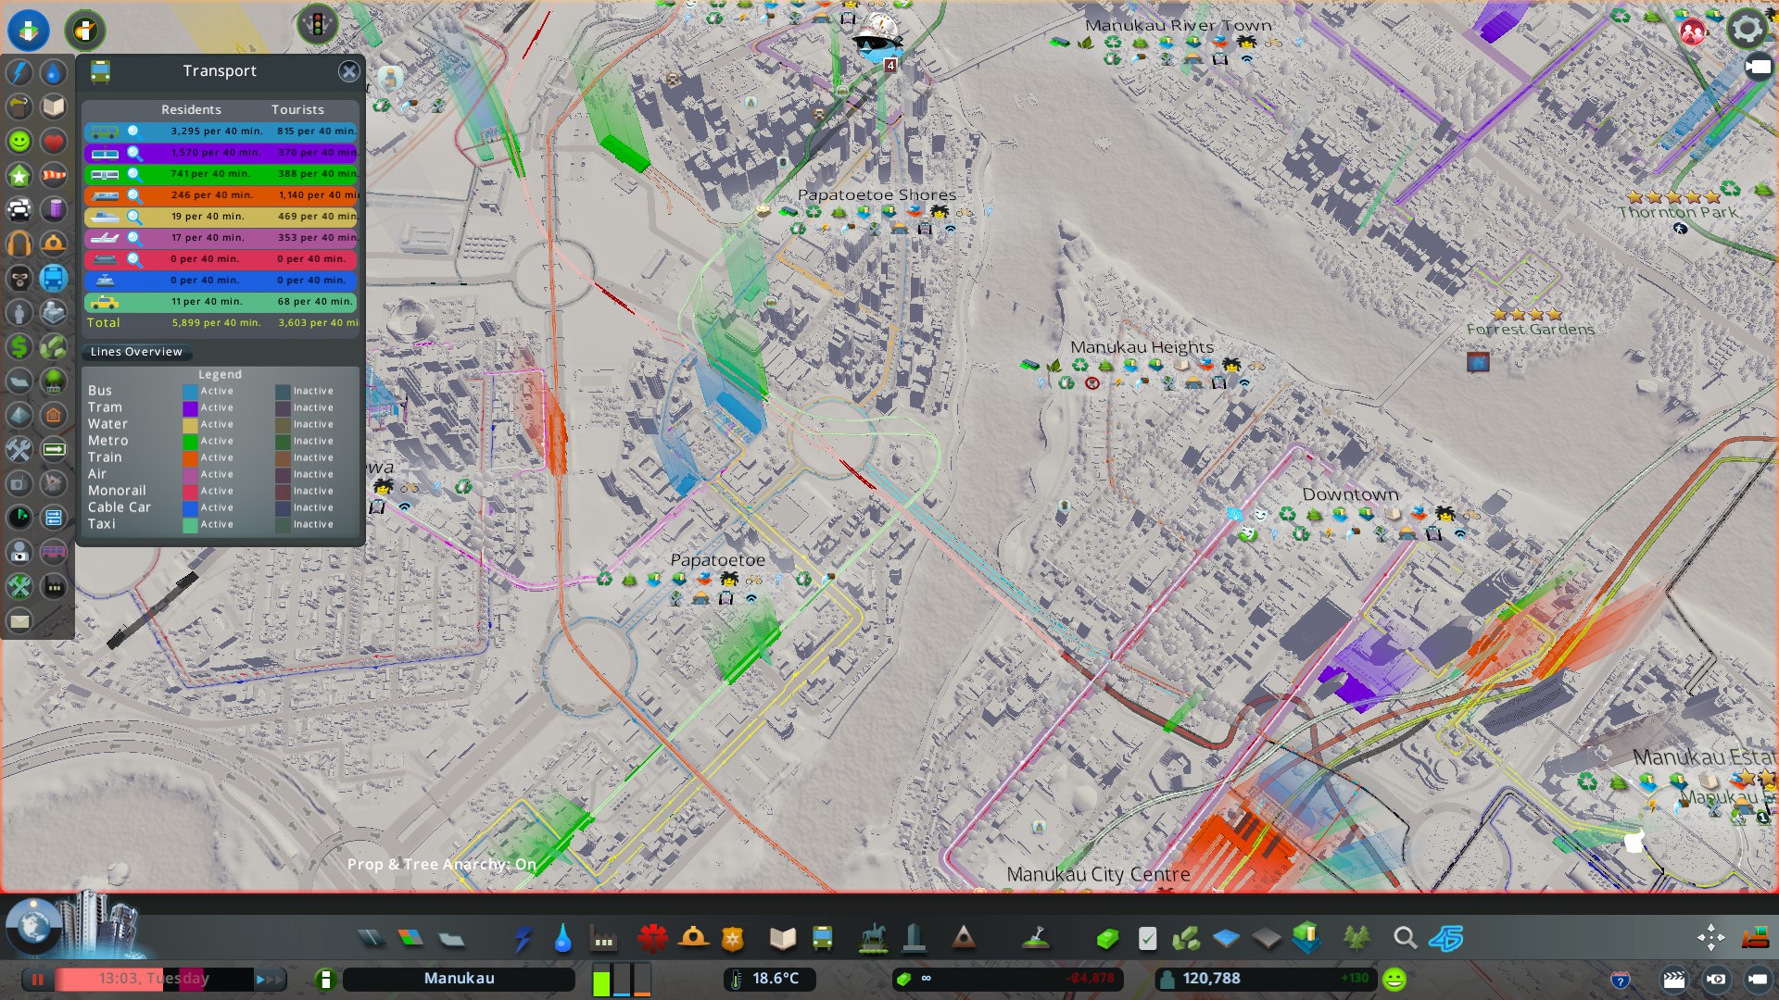Click the Happiness info view icon
The width and height of the screenshot is (1779, 1000).
(x=19, y=141)
